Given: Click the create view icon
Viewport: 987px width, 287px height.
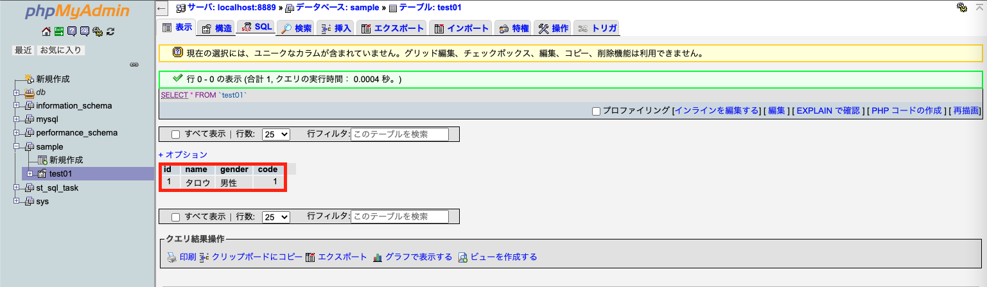Looking at the screenshot, I should point(463,257).
